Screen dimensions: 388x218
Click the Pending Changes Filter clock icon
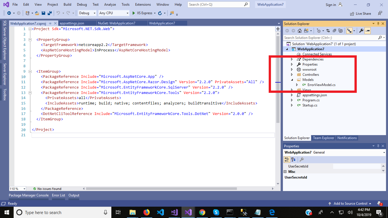pyautogui.click(x=319, y=31)
